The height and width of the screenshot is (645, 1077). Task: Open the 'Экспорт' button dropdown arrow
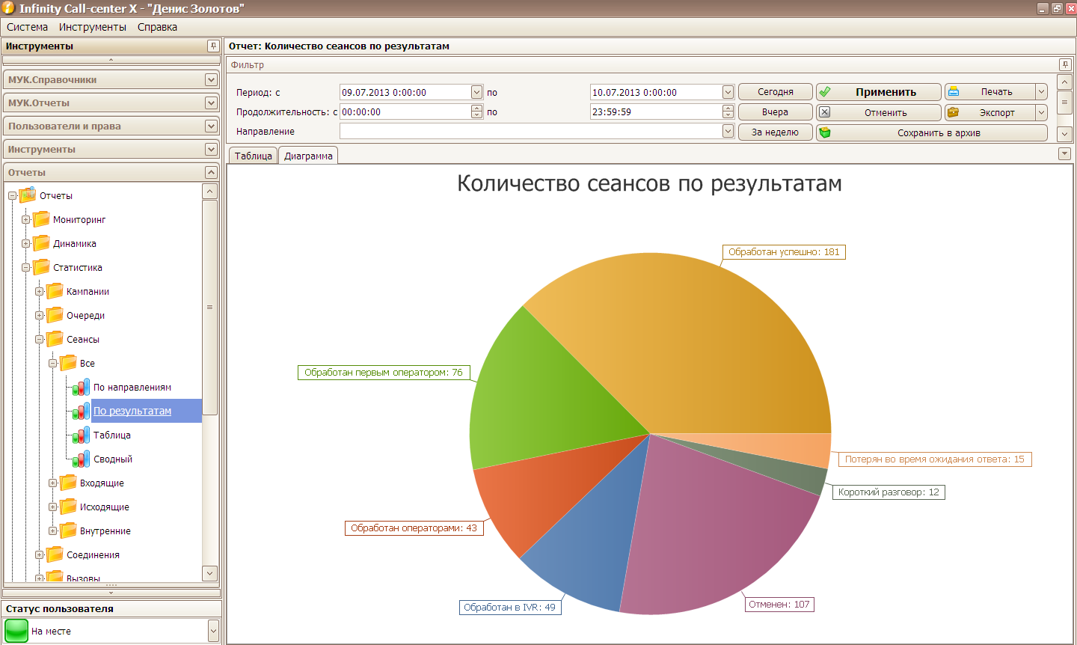tap(1041, 112)
